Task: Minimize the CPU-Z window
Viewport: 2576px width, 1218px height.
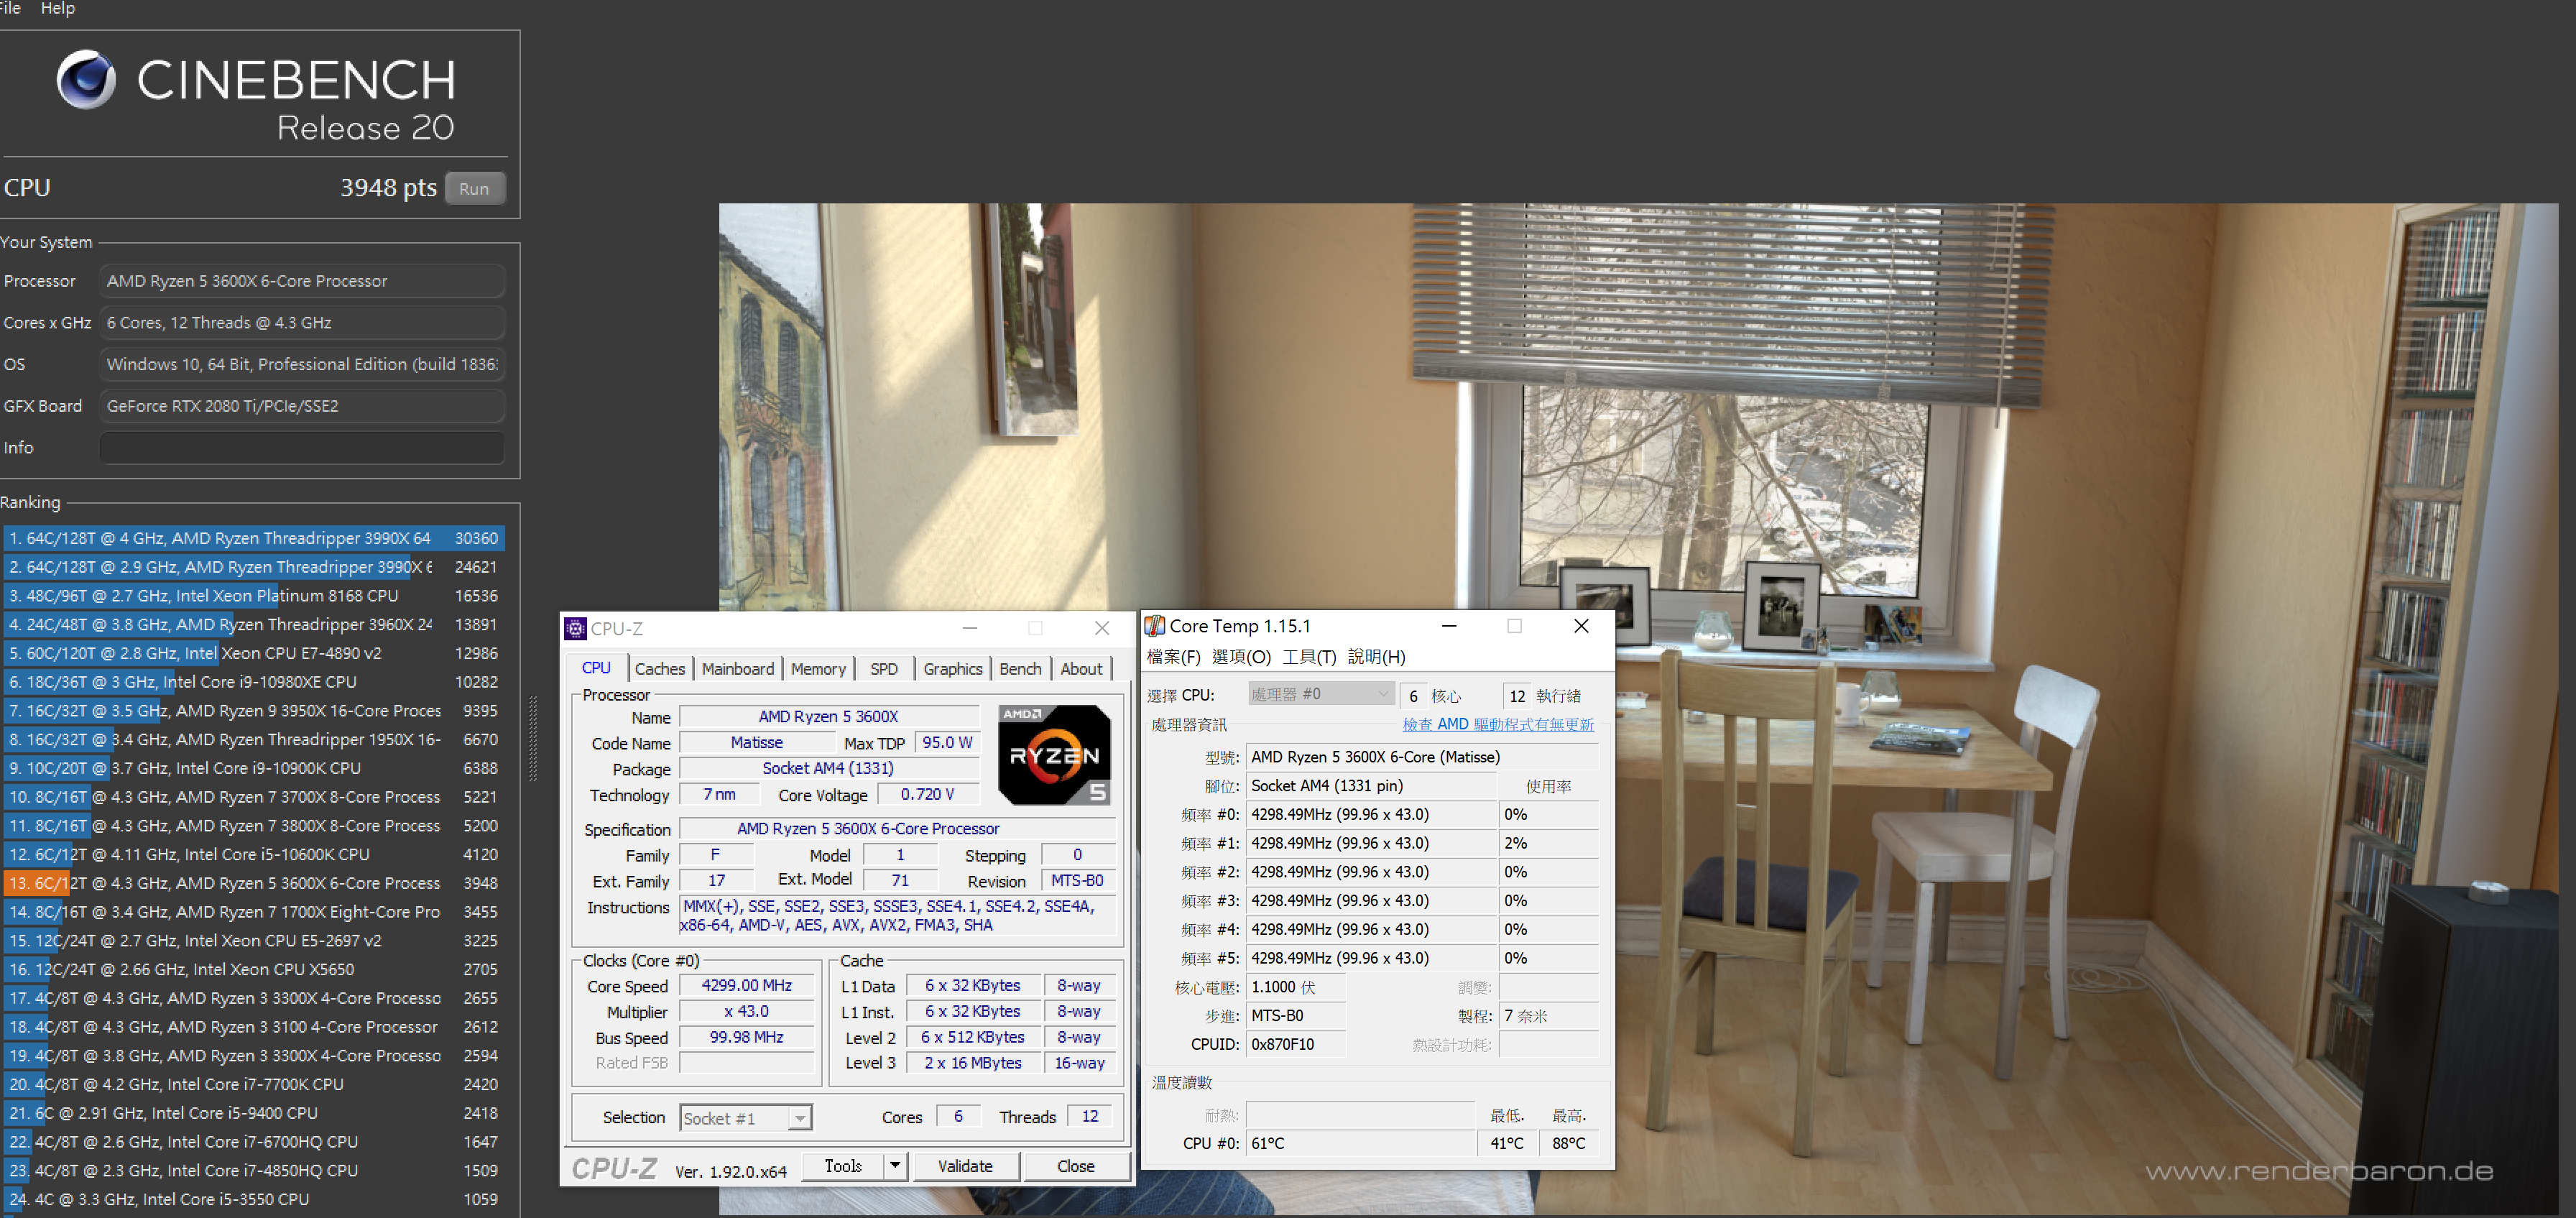Action: point(969,628)
